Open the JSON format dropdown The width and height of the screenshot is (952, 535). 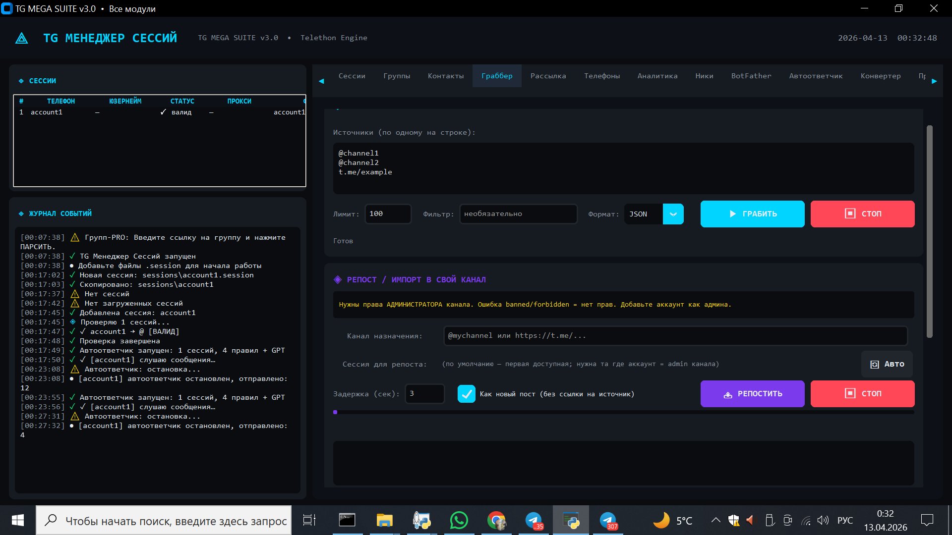point(673,214)
